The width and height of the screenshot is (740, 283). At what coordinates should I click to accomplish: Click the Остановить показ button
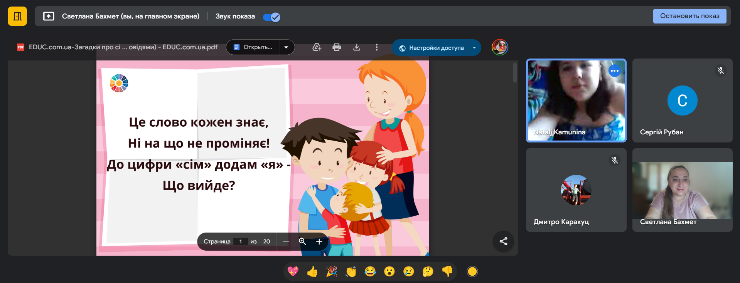(x=689, y=16)
